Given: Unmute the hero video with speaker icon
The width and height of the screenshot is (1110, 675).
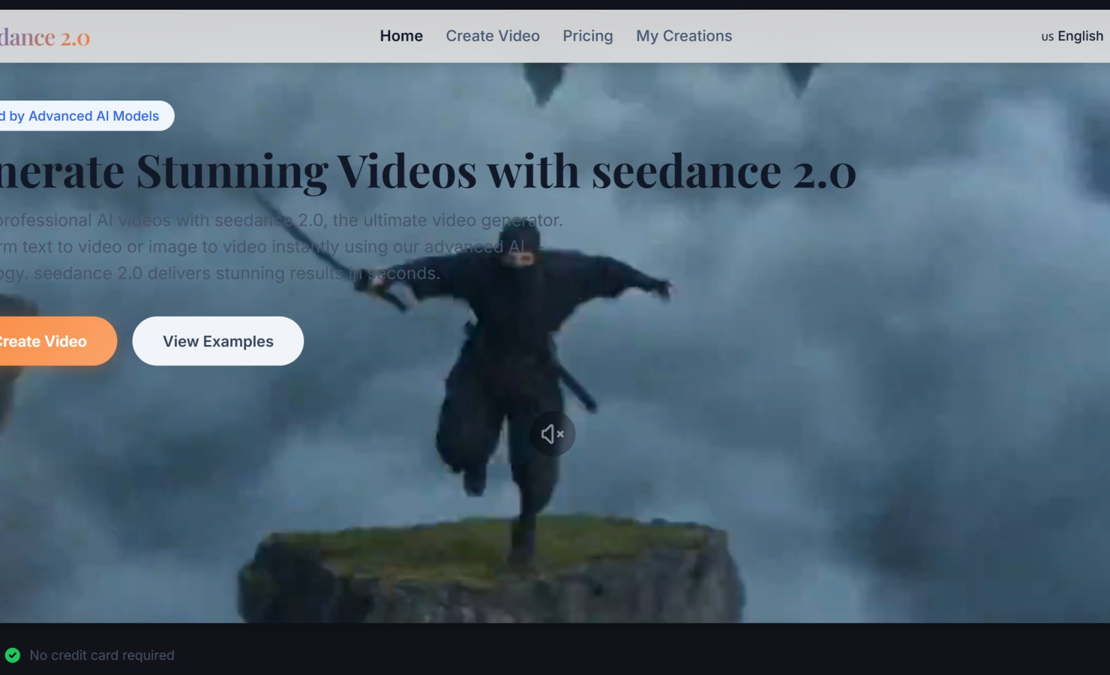Looking at the screenshot, I should click(553, 433).
